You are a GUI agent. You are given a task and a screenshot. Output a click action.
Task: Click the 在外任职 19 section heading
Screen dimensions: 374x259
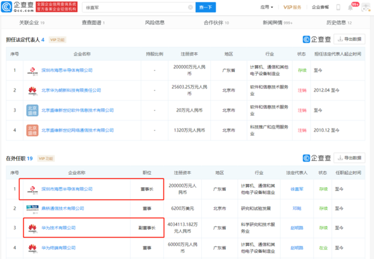tap(19, 159)
